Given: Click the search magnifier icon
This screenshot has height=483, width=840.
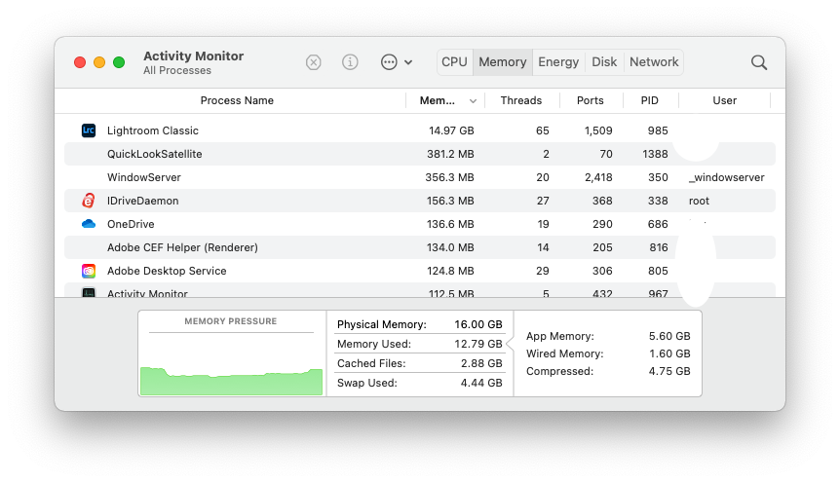Looking at the screenshot, I should (x=758, y=62).
